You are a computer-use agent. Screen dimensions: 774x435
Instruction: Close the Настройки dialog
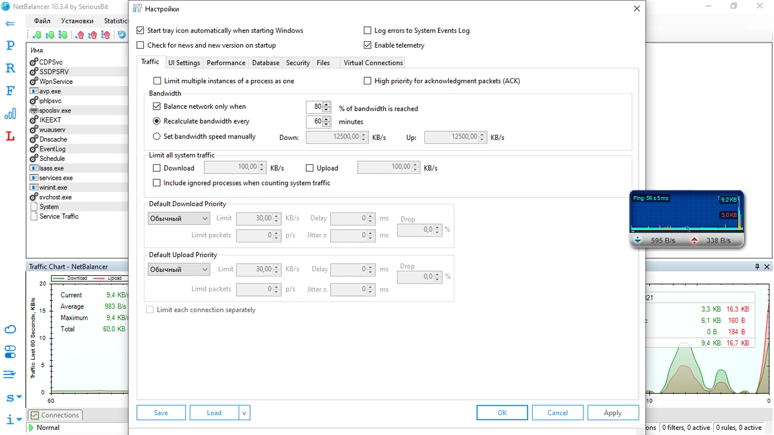pyautogui.click(x=637, y=9)
